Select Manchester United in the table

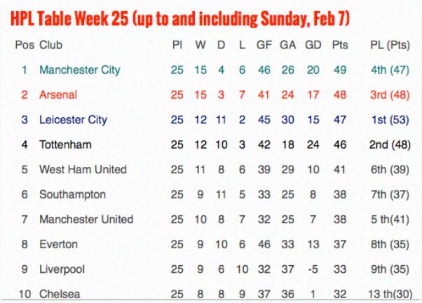86,220
